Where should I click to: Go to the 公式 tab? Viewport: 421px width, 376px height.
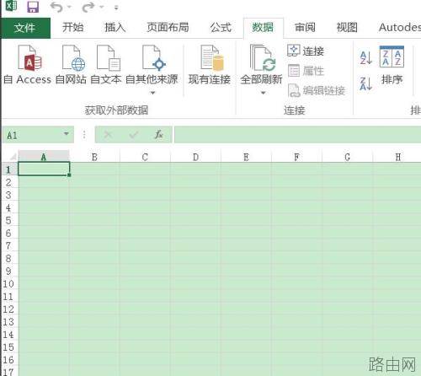tap(221, 28)
